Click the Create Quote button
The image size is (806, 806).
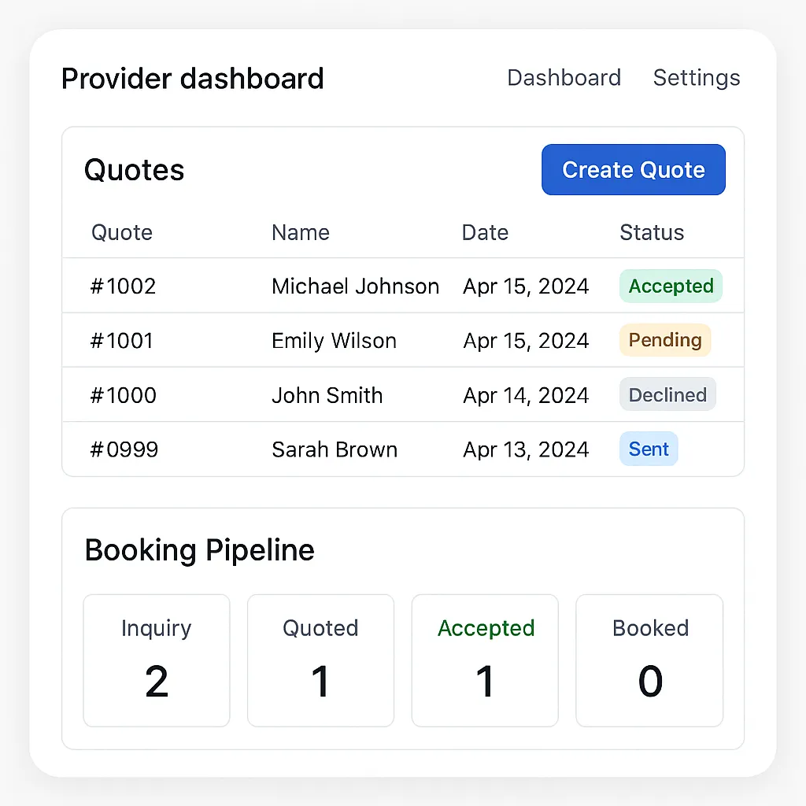(x=634, y=170)
